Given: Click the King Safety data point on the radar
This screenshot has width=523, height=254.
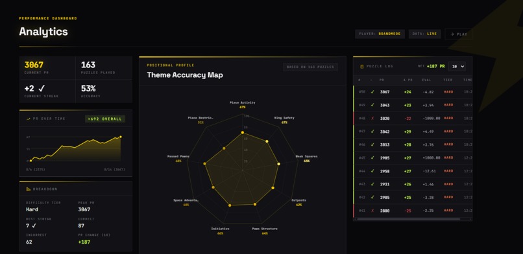Looking at the screenshot, I should pos(267,141).
